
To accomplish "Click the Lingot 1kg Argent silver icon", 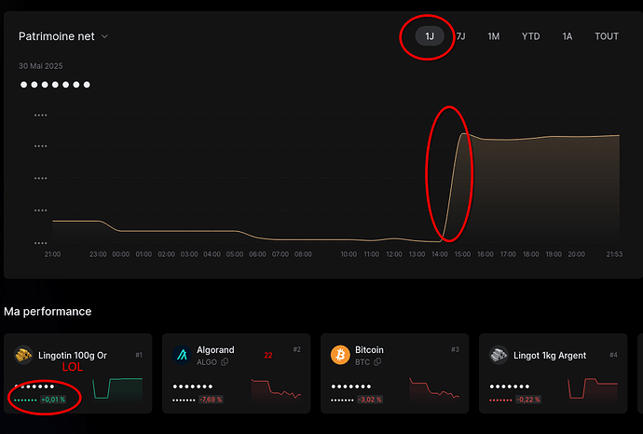I will [499, 355].
